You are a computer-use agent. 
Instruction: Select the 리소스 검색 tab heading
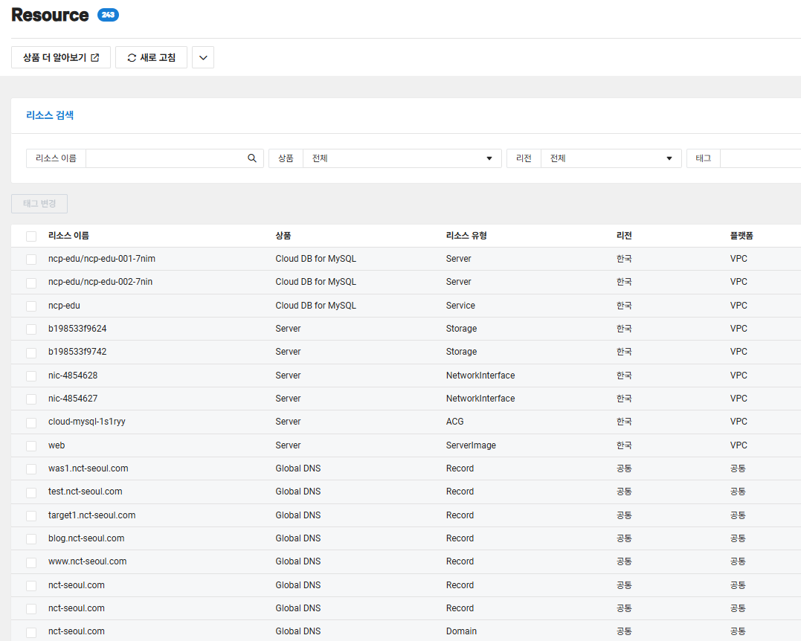point(50,115)
